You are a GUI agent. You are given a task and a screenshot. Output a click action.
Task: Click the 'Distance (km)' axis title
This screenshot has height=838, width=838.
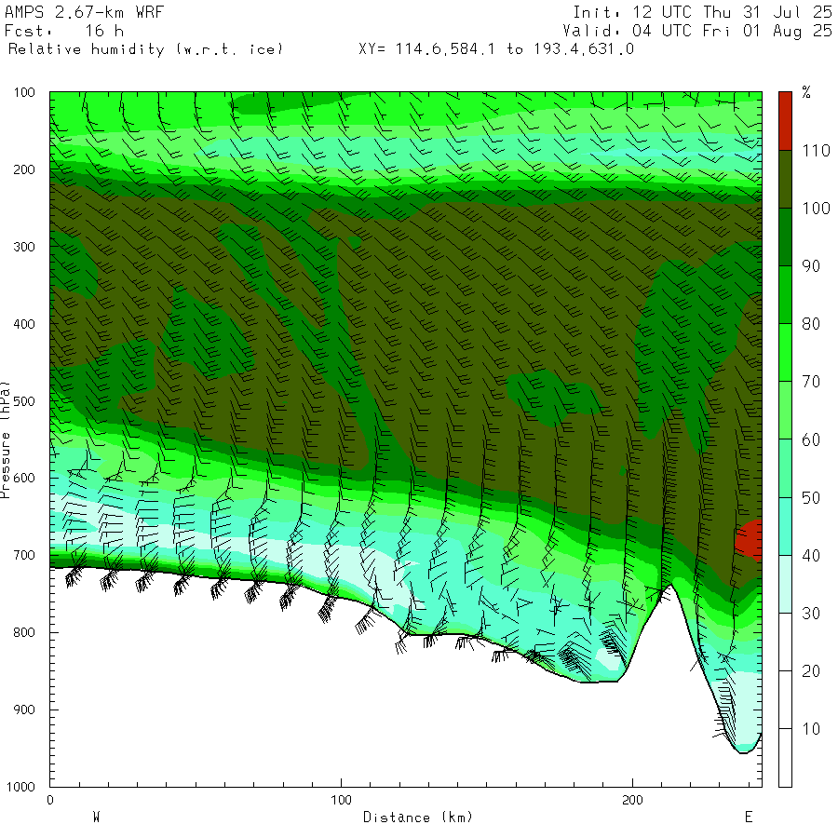[418, 818]
